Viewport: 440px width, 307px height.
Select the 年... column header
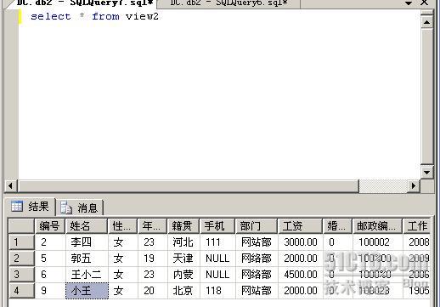(x=153, y=226)
